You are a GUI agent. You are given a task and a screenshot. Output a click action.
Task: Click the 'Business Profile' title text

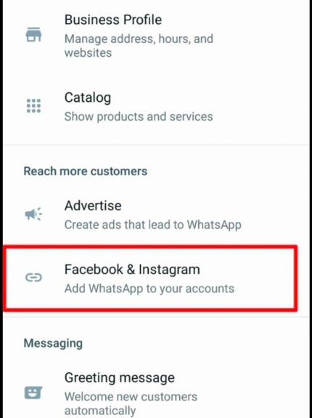113,20
